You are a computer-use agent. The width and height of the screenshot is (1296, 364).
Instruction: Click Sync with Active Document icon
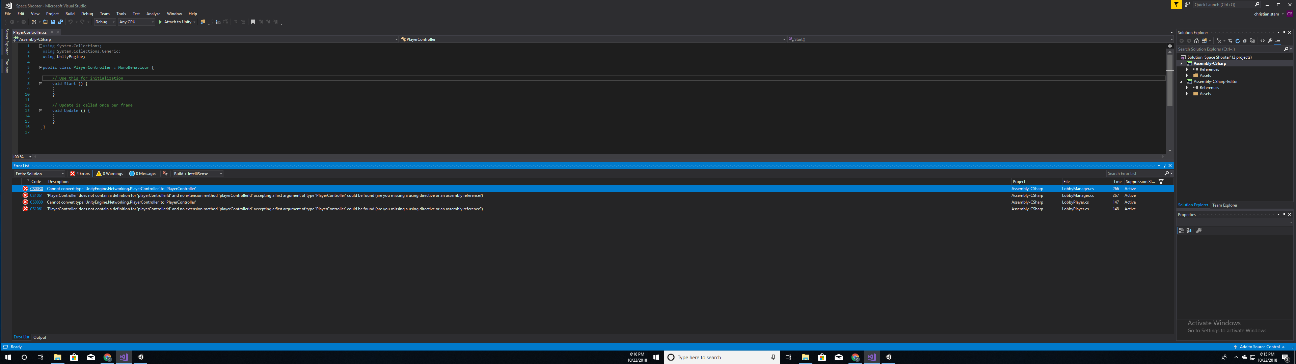tap(1230, 41)
